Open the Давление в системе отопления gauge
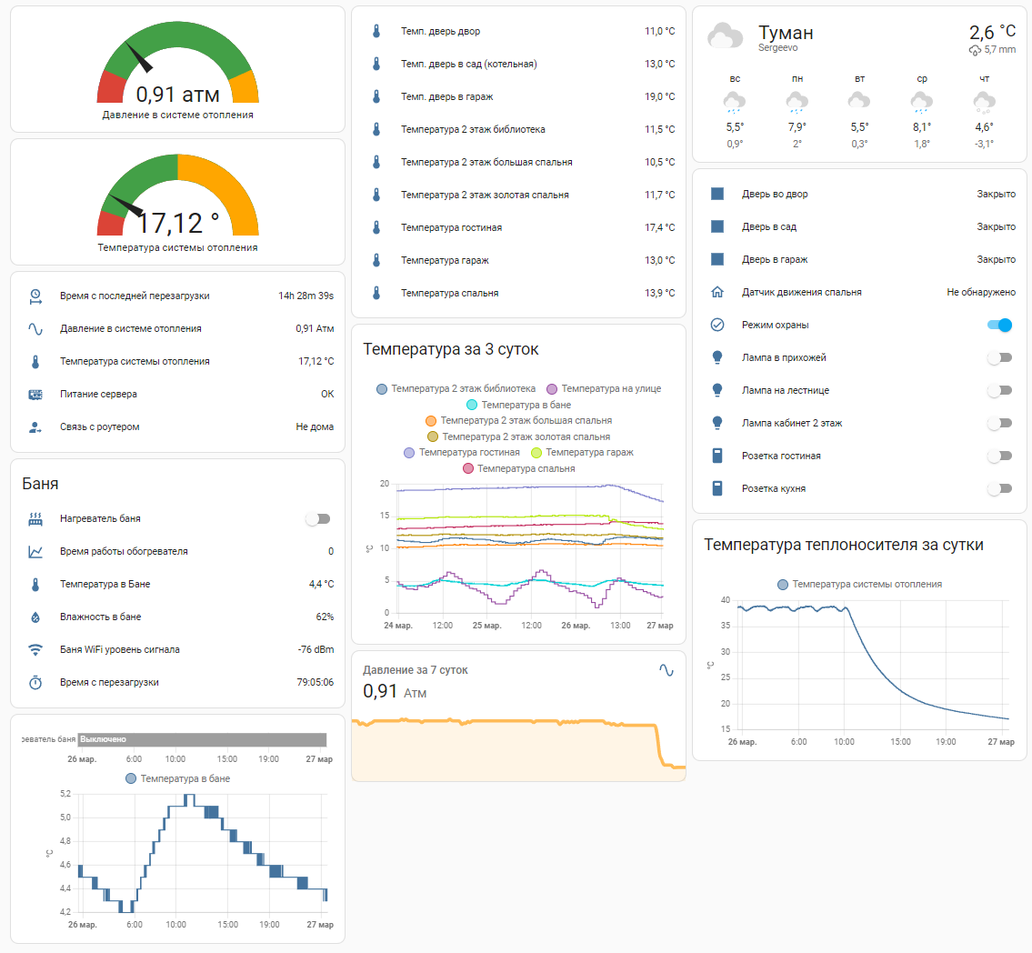Screen dimensions: 1032x953 click(177, 70)
